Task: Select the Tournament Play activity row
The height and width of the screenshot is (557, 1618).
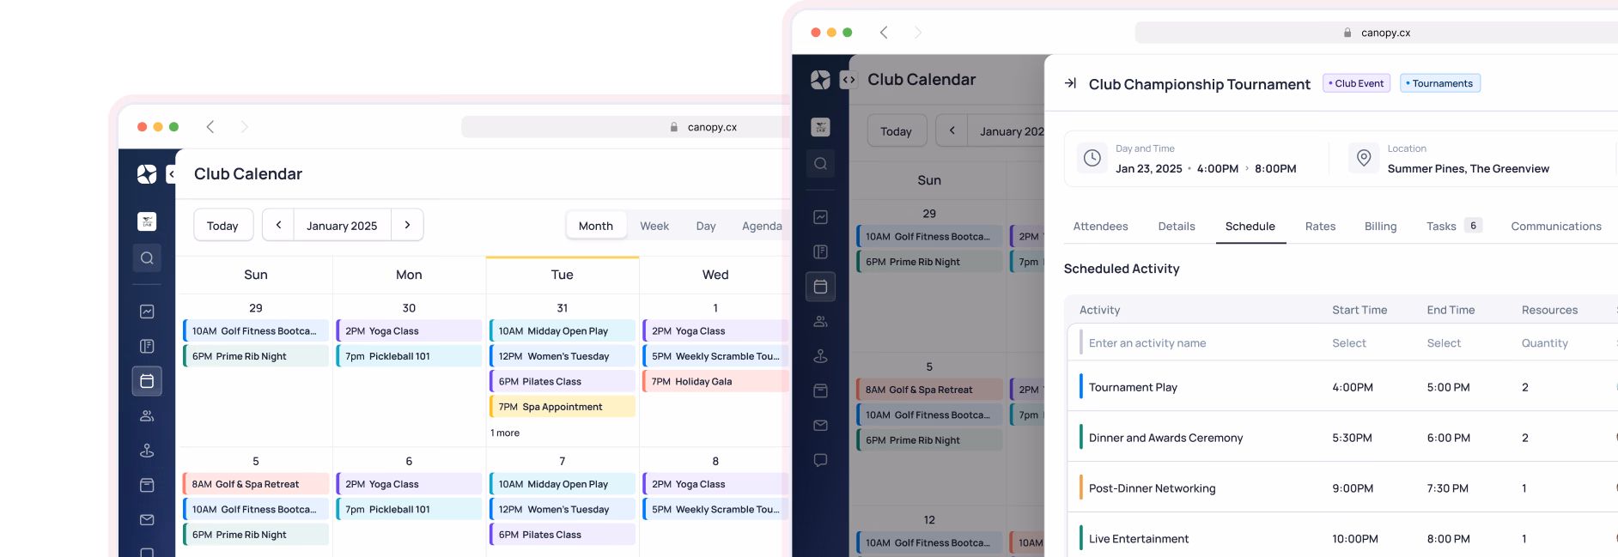Action: tap(1342, 387)
